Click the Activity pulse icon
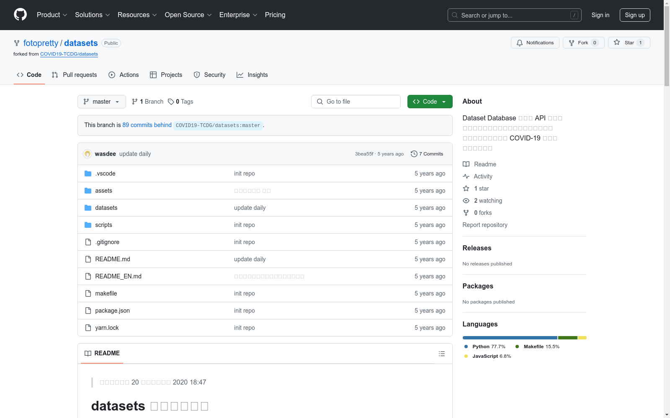670x418 pixels. click(466, 176)
